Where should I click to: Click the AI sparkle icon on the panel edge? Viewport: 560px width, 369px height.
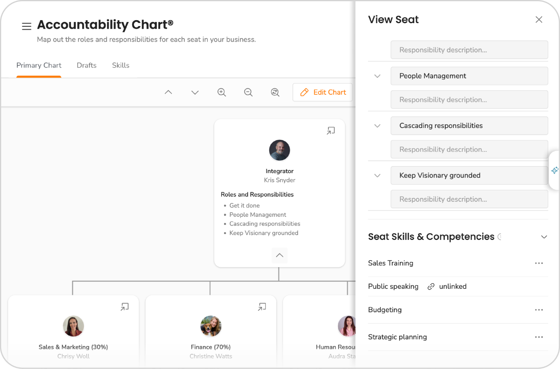click(555, 170)
